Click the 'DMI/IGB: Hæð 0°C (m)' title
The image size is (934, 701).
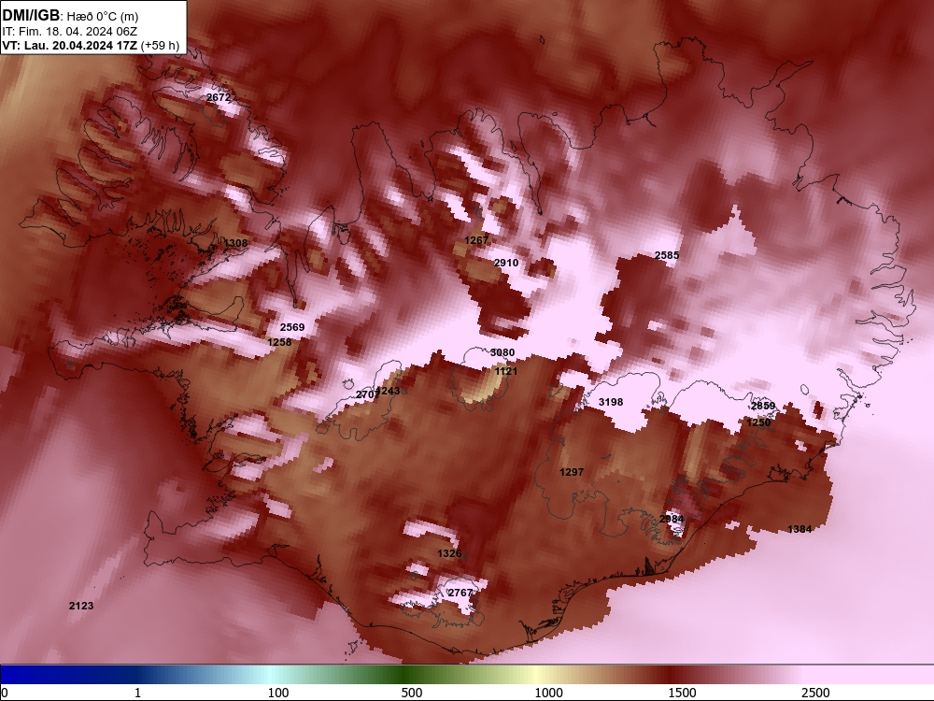(70, 16)
